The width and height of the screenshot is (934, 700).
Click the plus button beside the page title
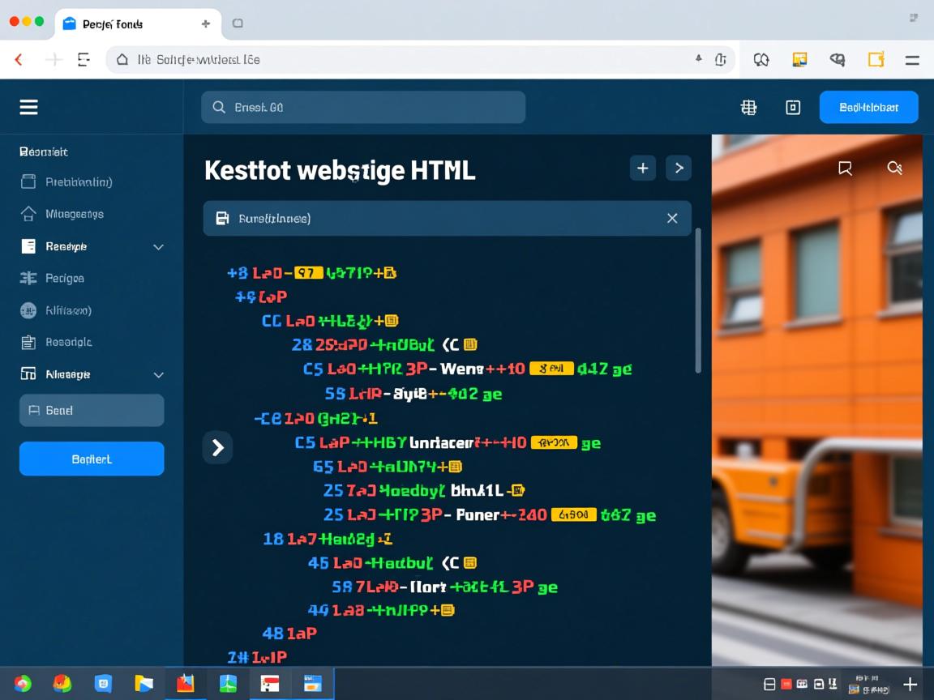coord(642,168)
